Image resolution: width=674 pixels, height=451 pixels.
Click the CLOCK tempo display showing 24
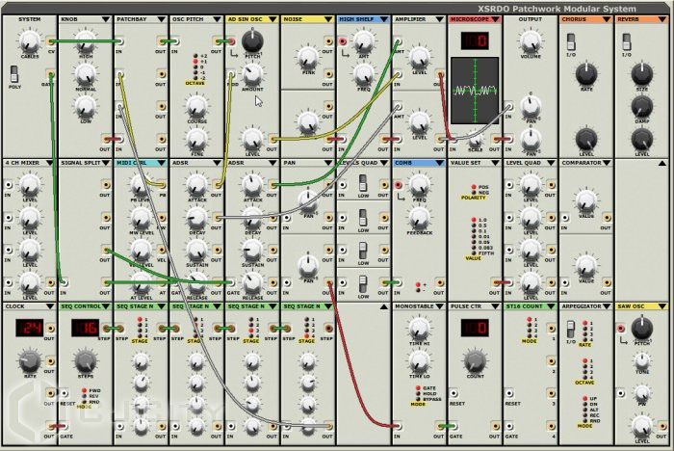(30, 329)
